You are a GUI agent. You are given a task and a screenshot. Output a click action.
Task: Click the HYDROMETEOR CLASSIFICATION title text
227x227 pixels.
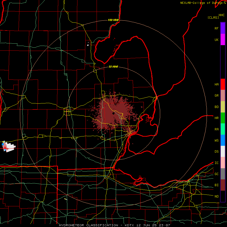tap(89, 225)
